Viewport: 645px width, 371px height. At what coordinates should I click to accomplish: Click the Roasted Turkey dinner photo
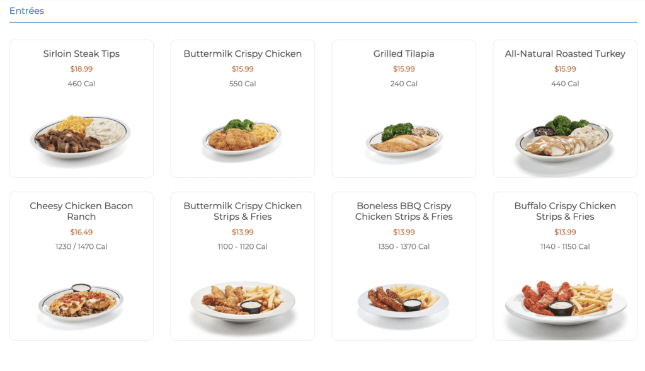[564, 135]
